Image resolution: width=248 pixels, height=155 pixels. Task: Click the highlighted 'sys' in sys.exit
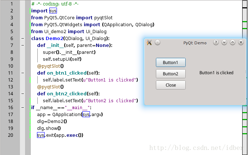41,135
